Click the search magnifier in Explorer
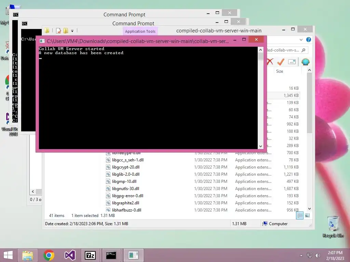 304,50
